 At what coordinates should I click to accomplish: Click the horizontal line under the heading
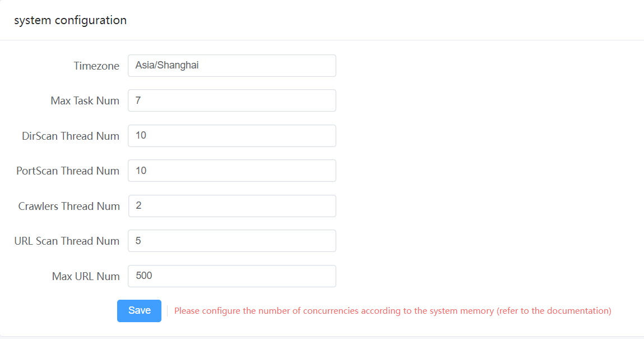[322, 40]
